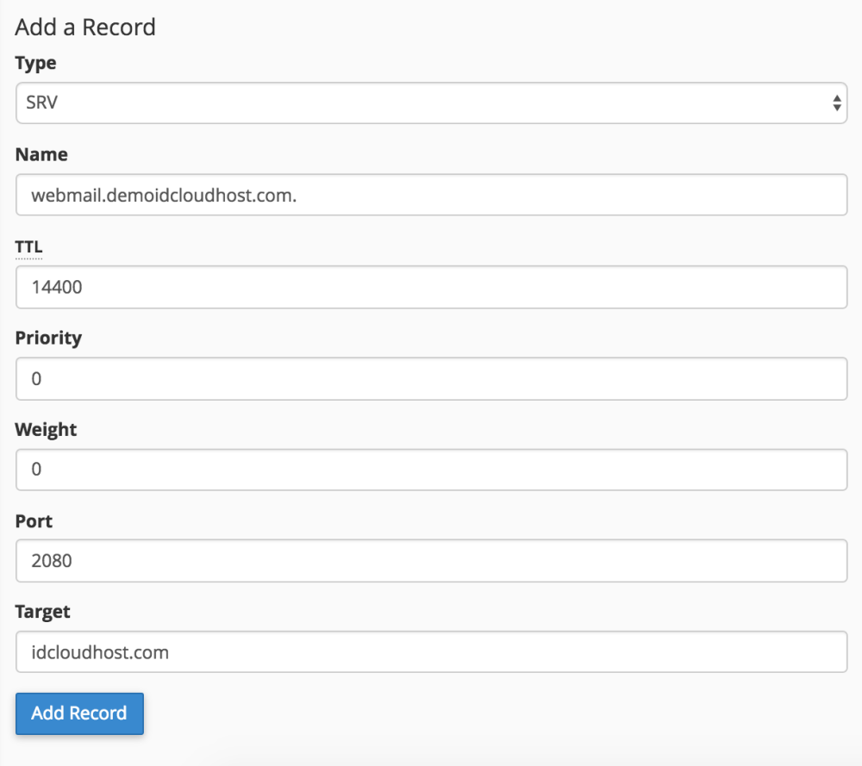The width and height of the screenshot is (862, 766).
Task: Select the 14400 TTL value
Action: point(56,287)
